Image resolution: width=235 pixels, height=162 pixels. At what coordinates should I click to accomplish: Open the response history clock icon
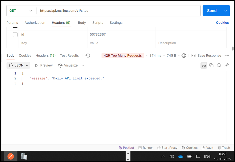pos(88,56)
